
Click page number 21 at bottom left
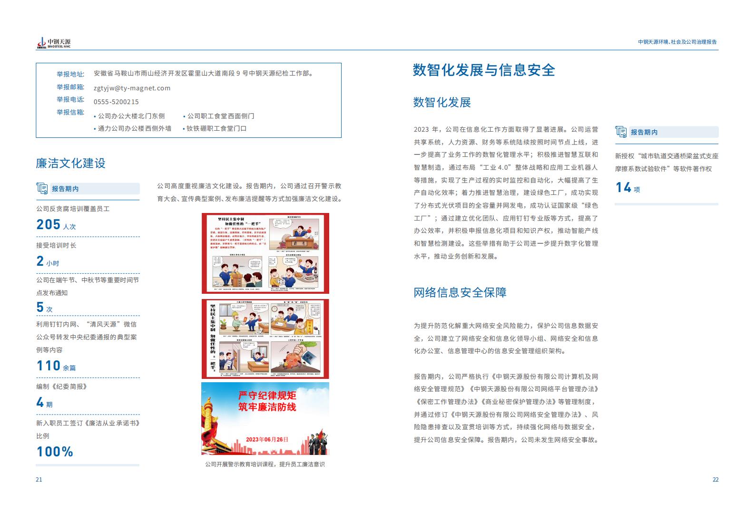pyautogui.click(x=39, y=479)
